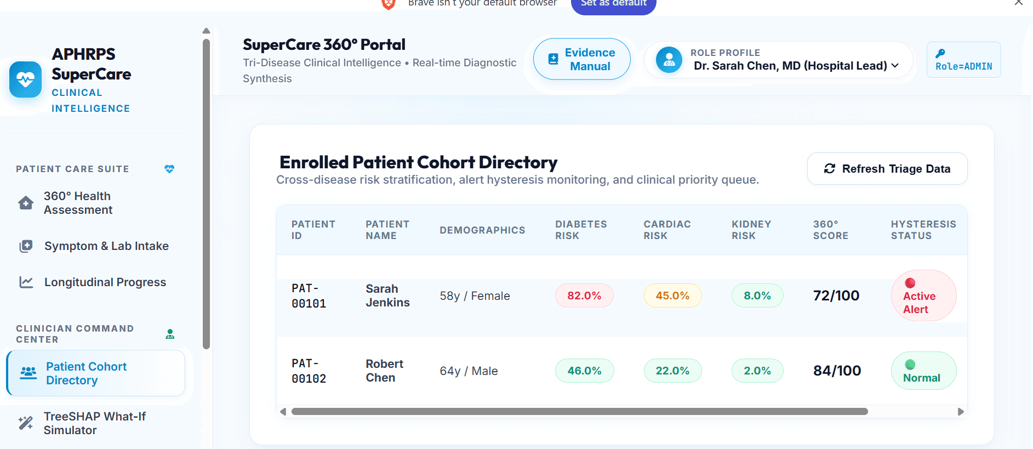Click the 46.0% diabetes risk badge

(585, 371)
